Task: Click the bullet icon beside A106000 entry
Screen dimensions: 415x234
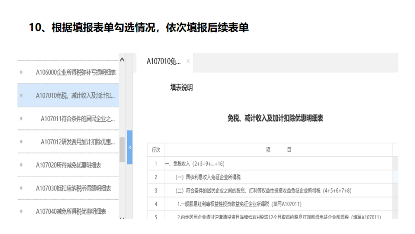Action: tap(21, 72)
